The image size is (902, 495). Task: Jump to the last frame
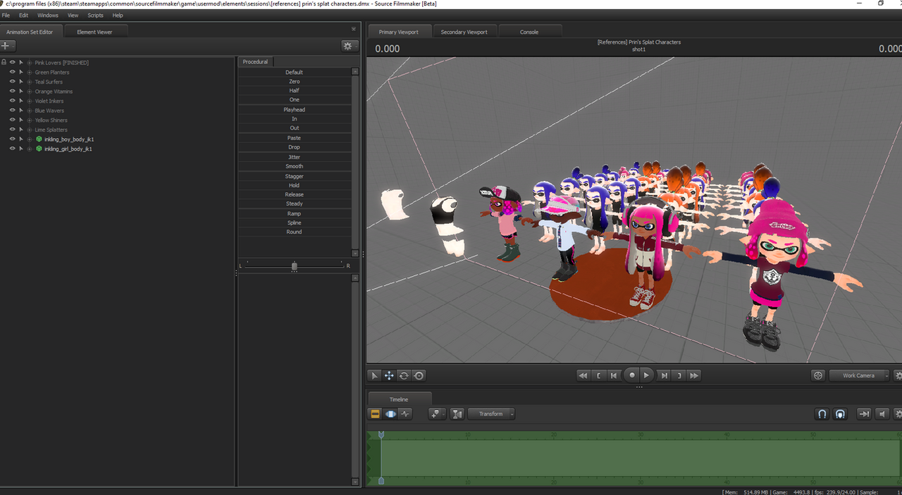(695, 376)
